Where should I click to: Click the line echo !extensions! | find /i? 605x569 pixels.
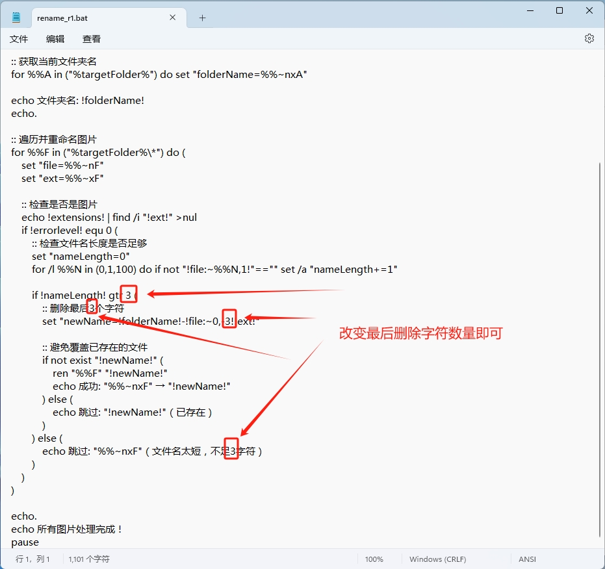click(109, 217)
